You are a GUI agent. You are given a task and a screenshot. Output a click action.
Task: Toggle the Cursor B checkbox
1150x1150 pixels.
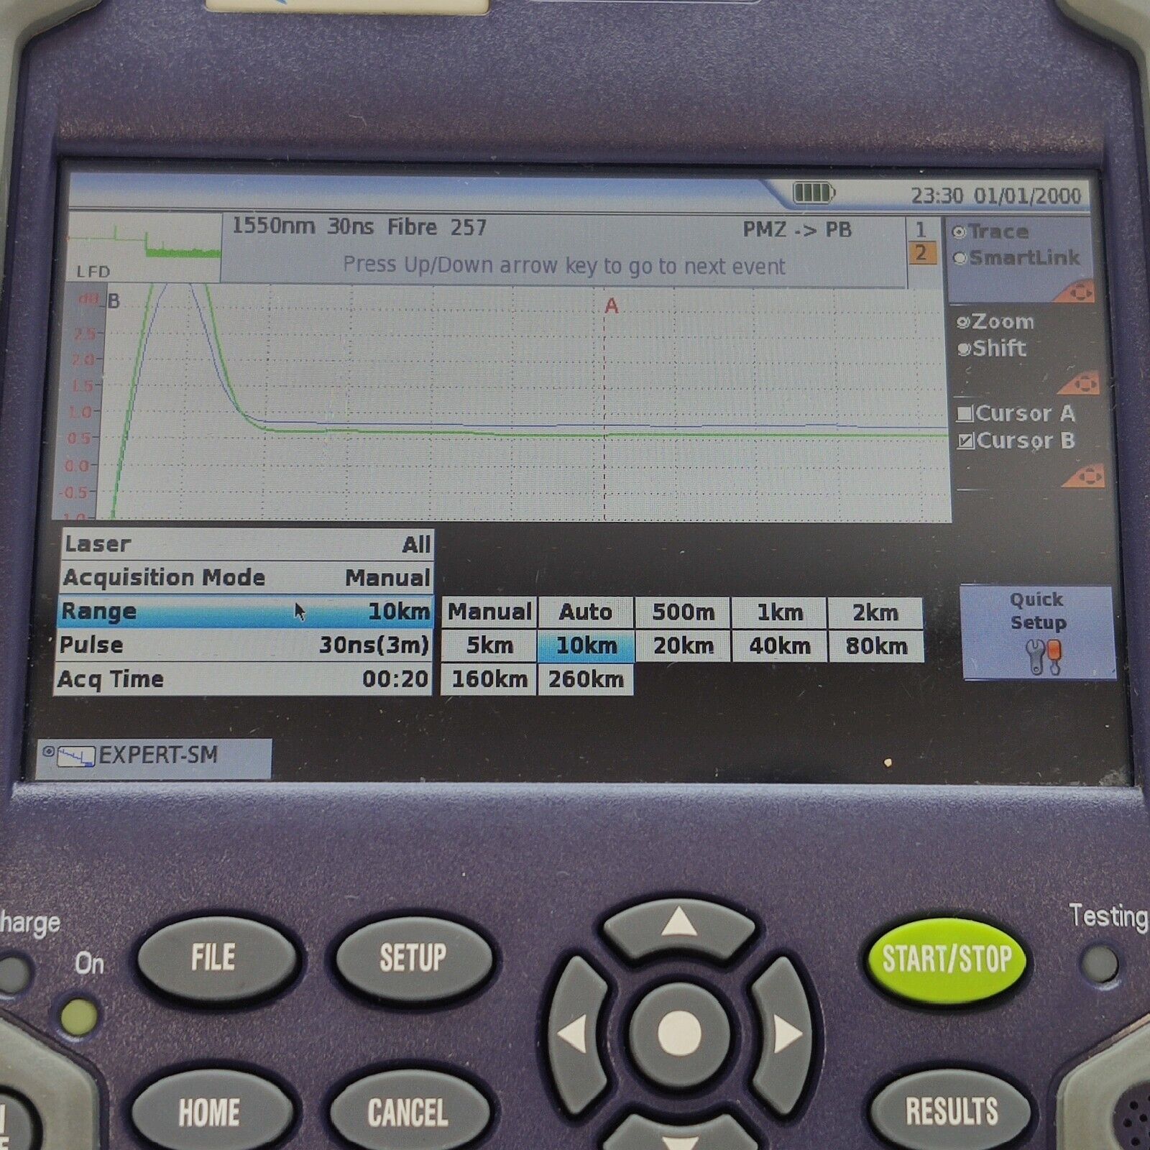tap(966, 441)
